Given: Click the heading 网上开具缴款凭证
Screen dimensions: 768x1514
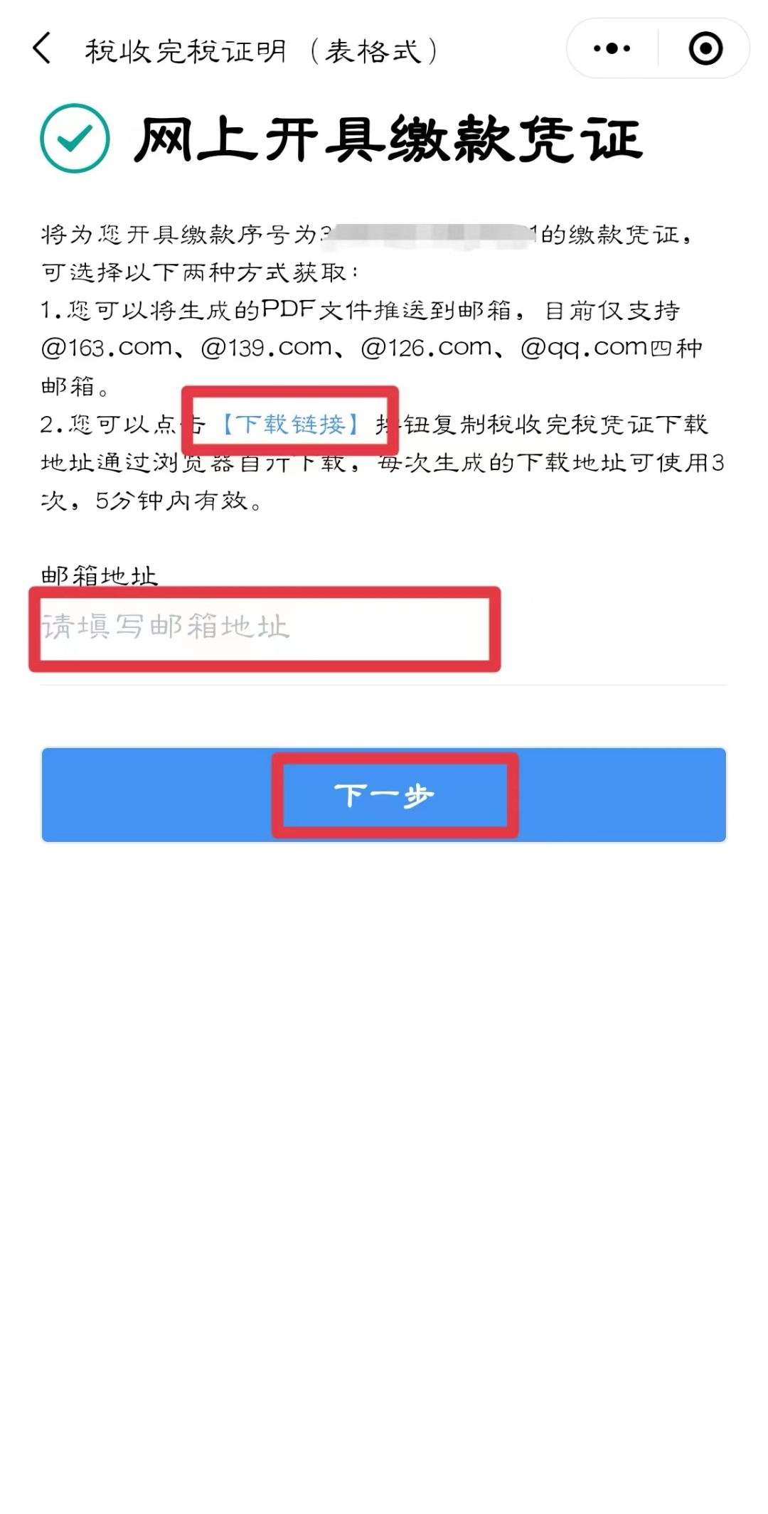Looking at the screenshot, I should click(388, 139).
